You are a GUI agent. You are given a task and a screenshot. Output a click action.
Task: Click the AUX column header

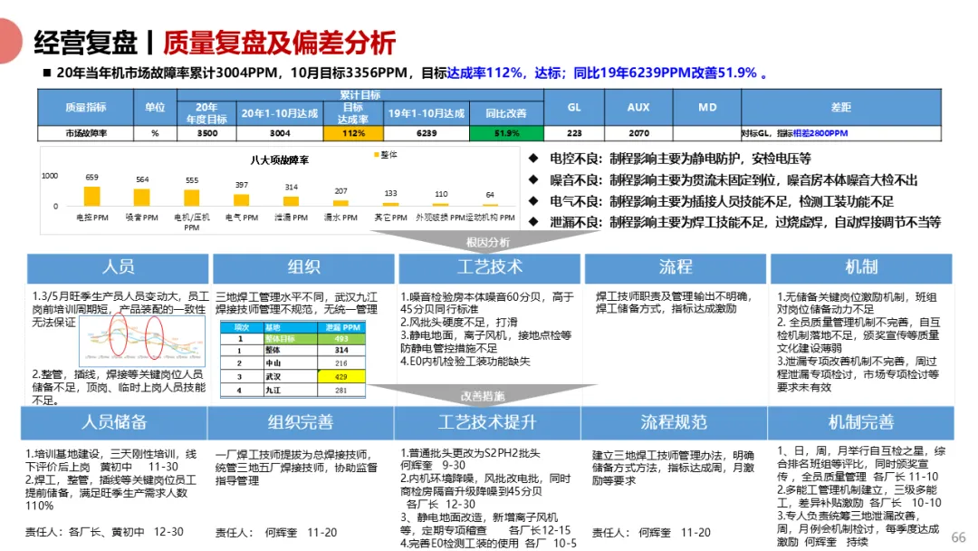638,107
